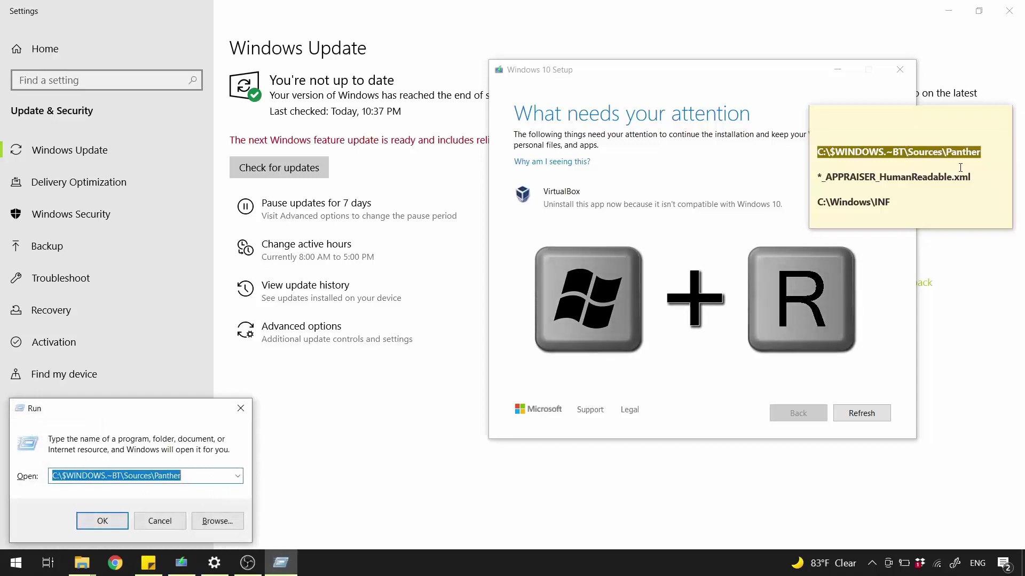Click Refresh button in Windows 10 Setup

pyautogui.click(x=862, y=413)
